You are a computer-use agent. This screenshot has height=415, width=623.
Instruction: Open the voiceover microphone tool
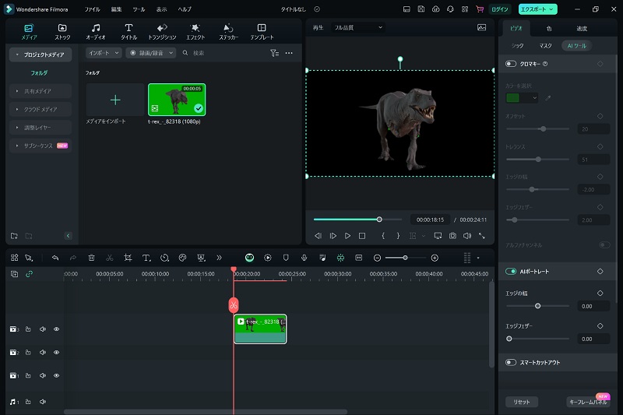tap(304, 258)
